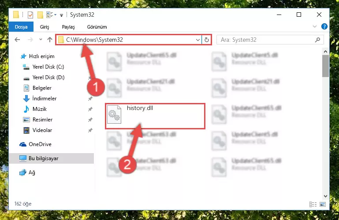Click the 162 öğe status bar text
Image resolution: width=339 pixels, height=220 pixels.
(23, 204)
